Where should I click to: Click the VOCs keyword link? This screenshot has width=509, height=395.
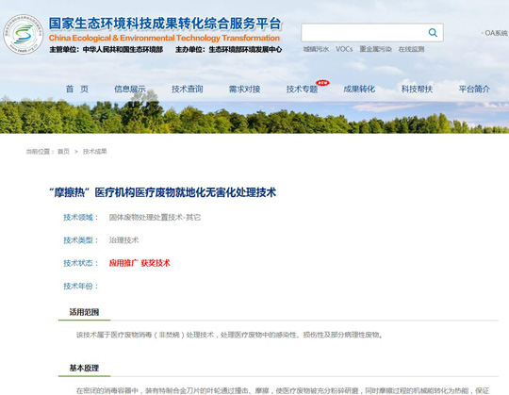click(344, 49)
